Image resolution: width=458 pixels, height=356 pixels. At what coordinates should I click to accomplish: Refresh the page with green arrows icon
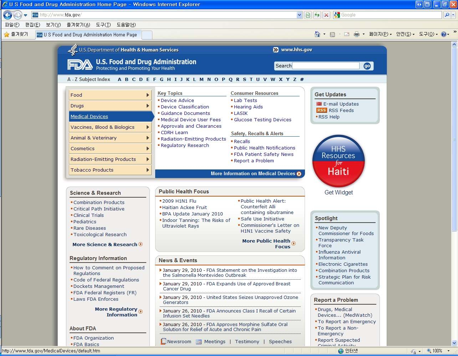[x=317, y=15]
